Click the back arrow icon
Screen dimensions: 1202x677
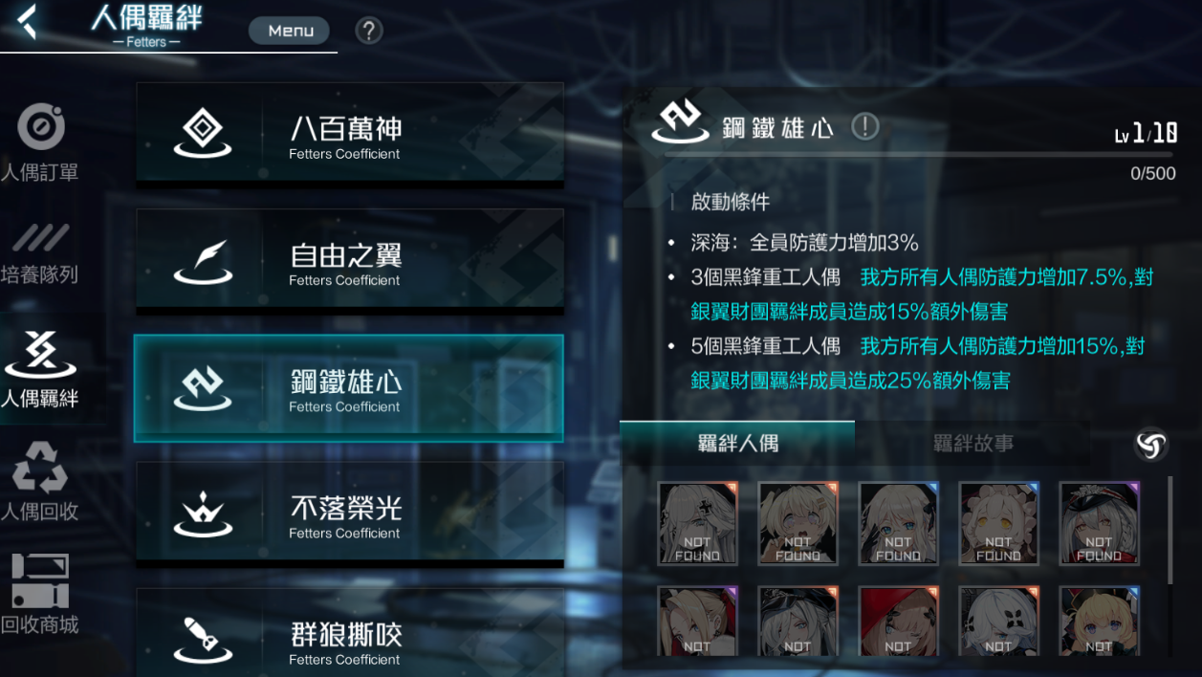[27, 22]
